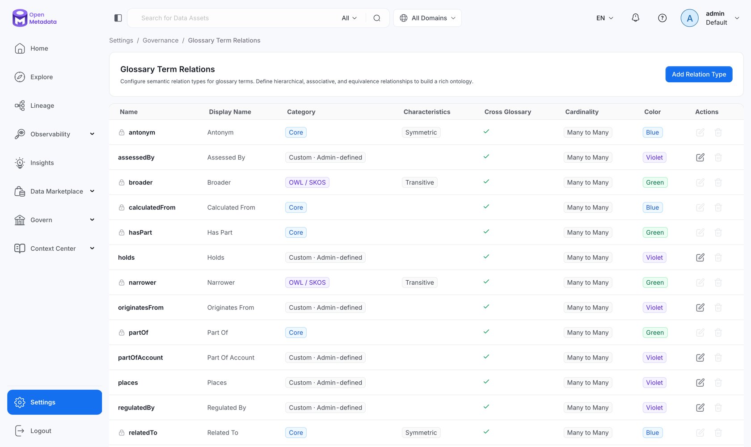Viewport: 751px width, 447px height.
Task: Click the admin avatar circle
Action: (x=689, y=18)
